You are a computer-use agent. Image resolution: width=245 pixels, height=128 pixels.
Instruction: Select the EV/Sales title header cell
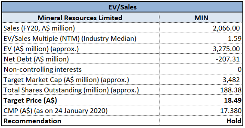[122, 7]
